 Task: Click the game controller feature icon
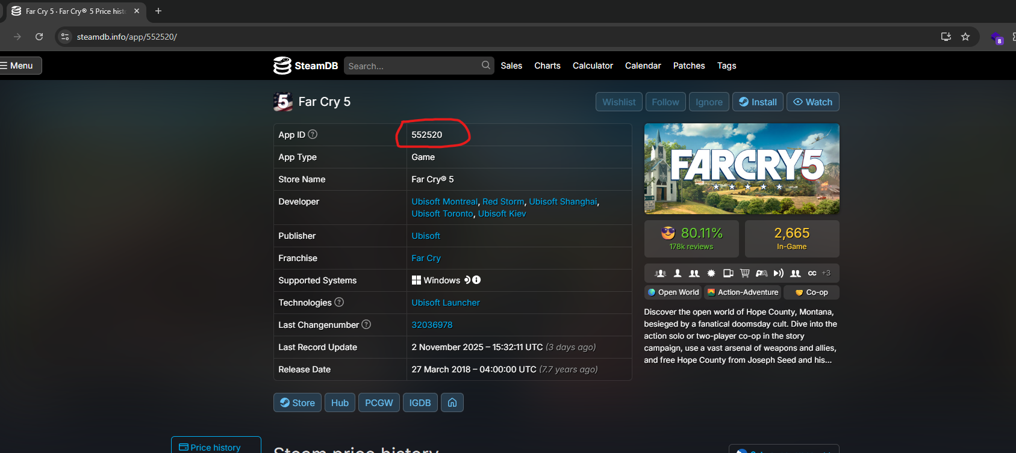tap(762, 273)
